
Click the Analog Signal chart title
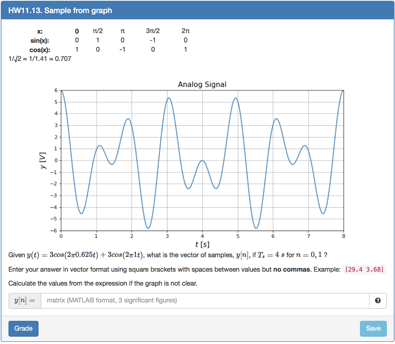202,84
